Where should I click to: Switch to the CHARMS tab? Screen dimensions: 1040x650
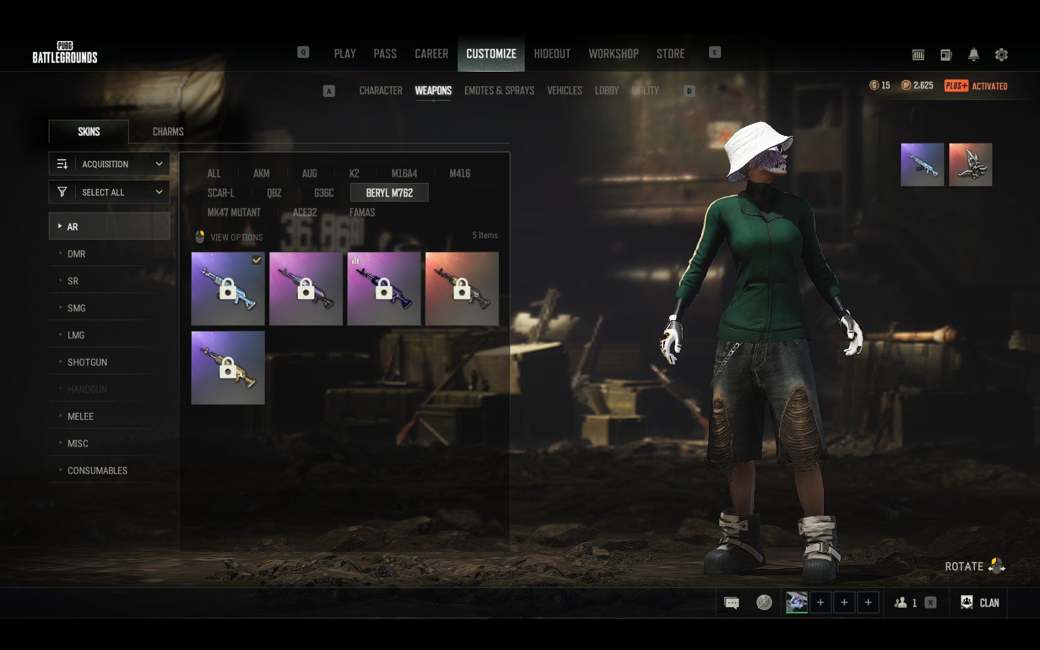pos(168,132)
